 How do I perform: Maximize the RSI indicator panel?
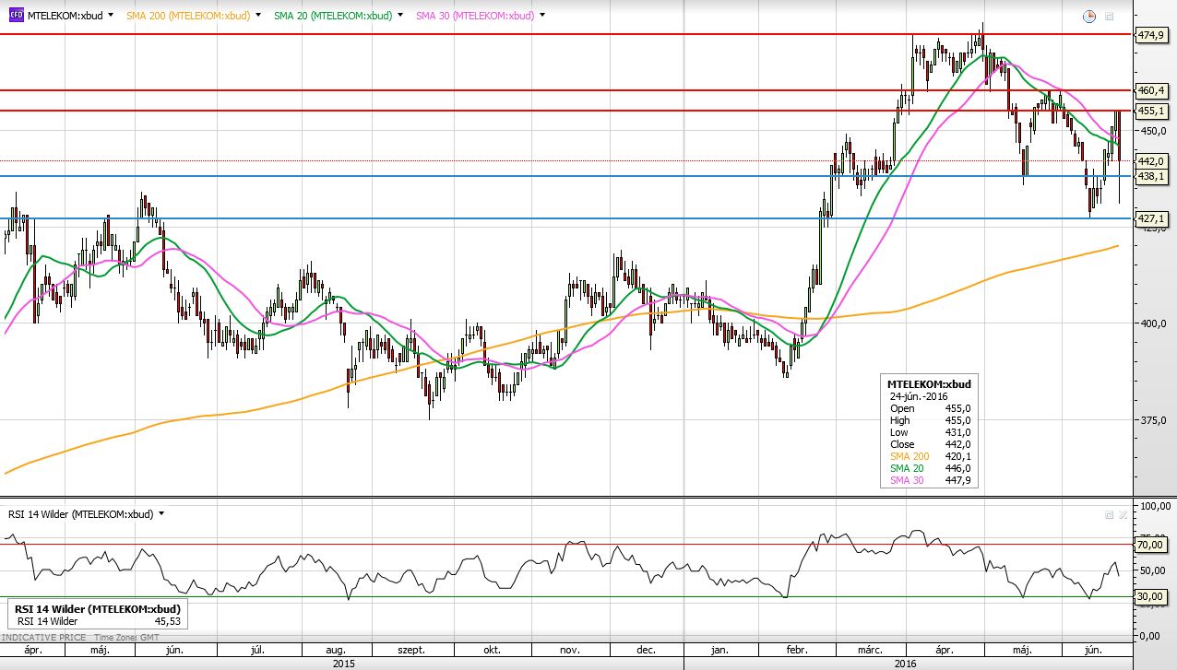coord(1110,515)
